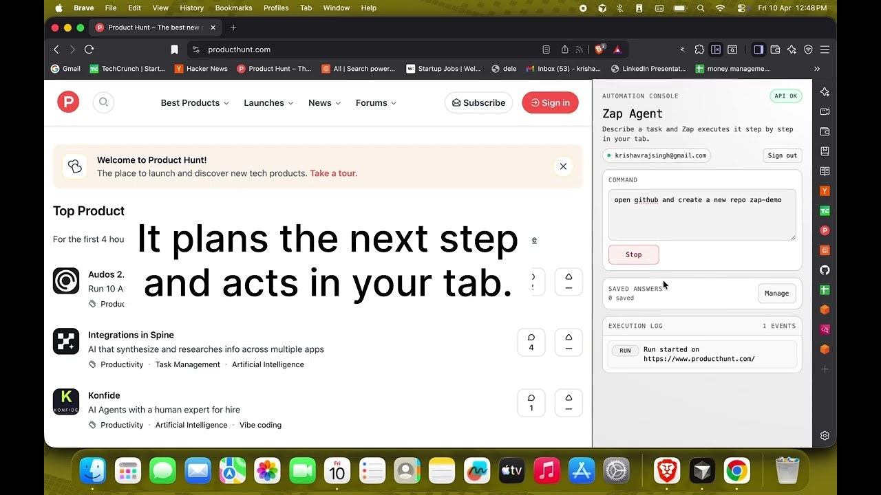Screen dimensions: 881x495
Task: Add a new sidebar item with plus
Action: click(825, 369)
